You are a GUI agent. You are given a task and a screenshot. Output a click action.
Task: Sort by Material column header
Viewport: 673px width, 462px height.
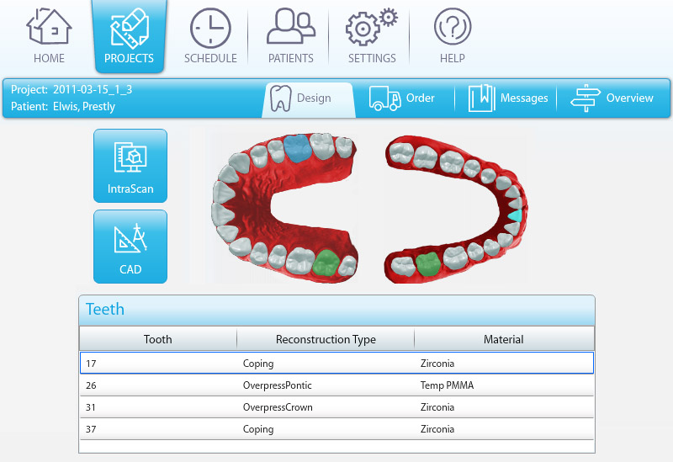tap(504, 339)
